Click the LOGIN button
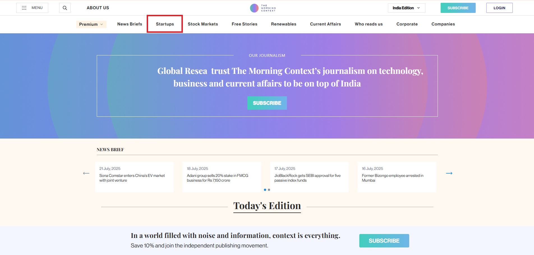The image size is (534, 255). click(x=499, y=8)
